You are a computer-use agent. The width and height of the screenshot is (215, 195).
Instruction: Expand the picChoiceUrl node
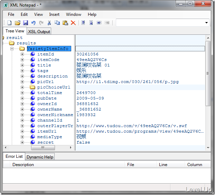tap(22, 87)
